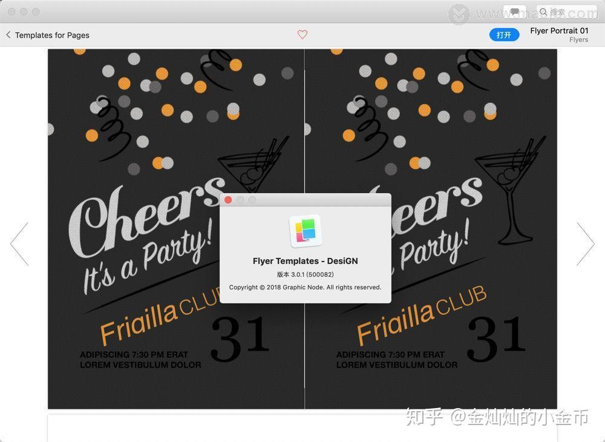This screenshot has height=442, width=605.
Task: Toggle the heart favorite icon
Action: coord(302,35)
